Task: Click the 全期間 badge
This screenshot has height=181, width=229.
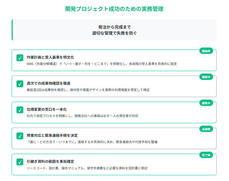Action: tap(206, 129)
